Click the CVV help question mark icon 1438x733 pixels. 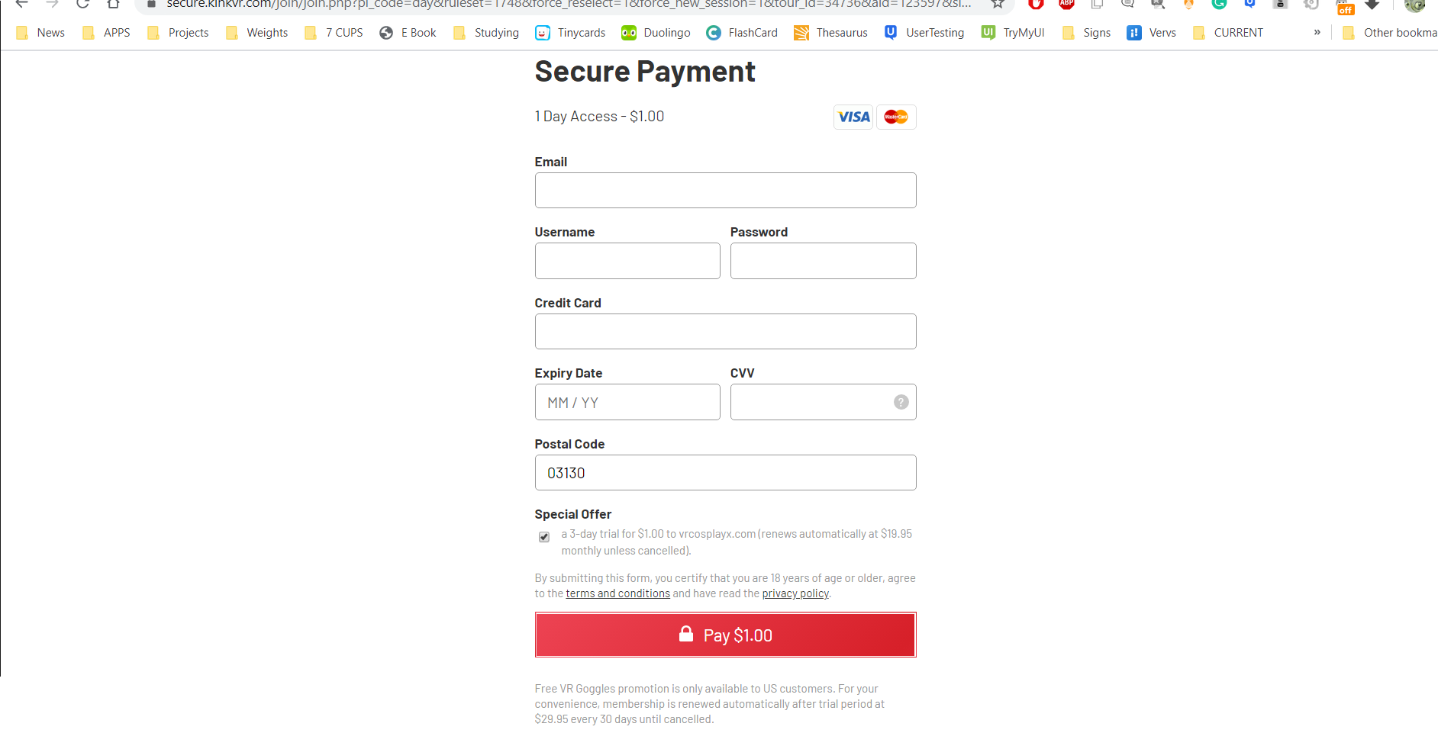coord(901,402)
